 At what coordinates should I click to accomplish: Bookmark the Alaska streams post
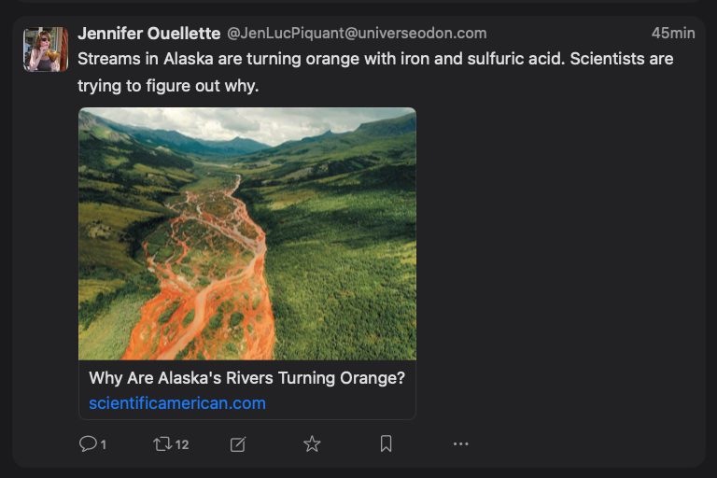(x=386, y=444)
